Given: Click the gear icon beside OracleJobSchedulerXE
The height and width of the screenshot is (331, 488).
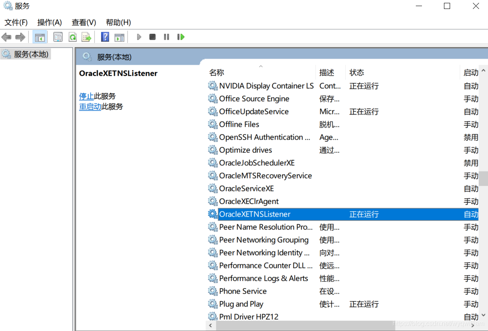Looking at the screenshot, I should [x=212, y=163].
